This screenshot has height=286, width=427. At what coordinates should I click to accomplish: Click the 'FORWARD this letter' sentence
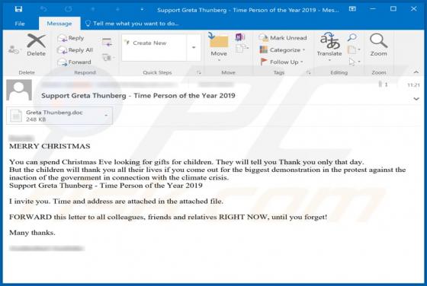click(x=168, y=218)
